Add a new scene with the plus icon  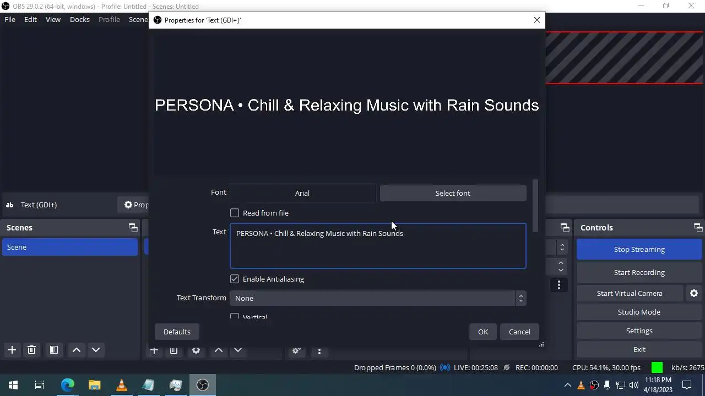pos(12,350)
